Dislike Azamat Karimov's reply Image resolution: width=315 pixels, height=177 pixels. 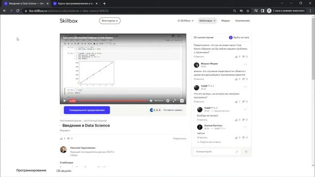click(x=244, y=138)
